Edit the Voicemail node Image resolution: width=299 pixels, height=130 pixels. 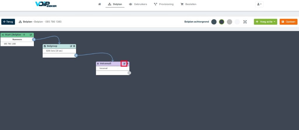124,64
